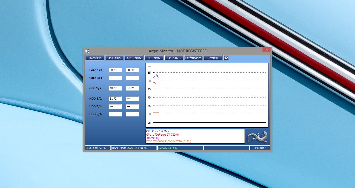
Task: Click the HDD 1 field showing 31 °C
Action: tap(115, 99)
